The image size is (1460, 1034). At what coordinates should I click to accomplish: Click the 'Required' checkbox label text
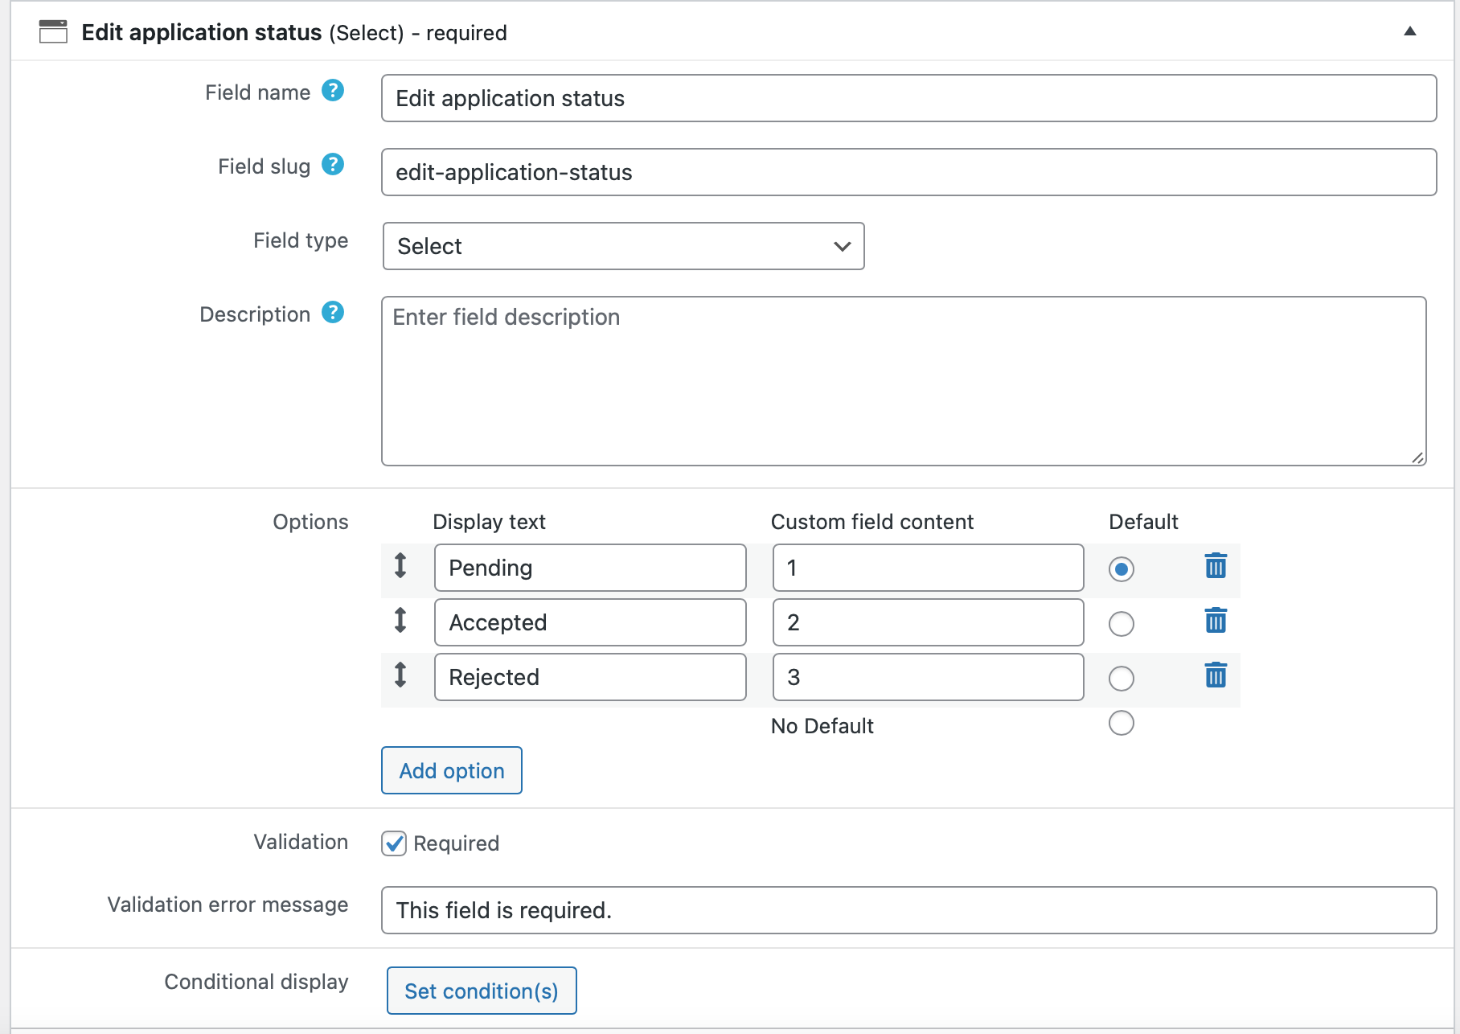(456, 843)
